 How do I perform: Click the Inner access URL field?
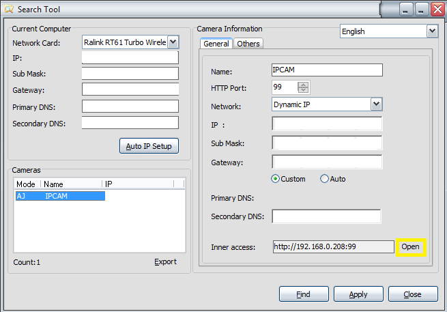(x=334, y=246)
